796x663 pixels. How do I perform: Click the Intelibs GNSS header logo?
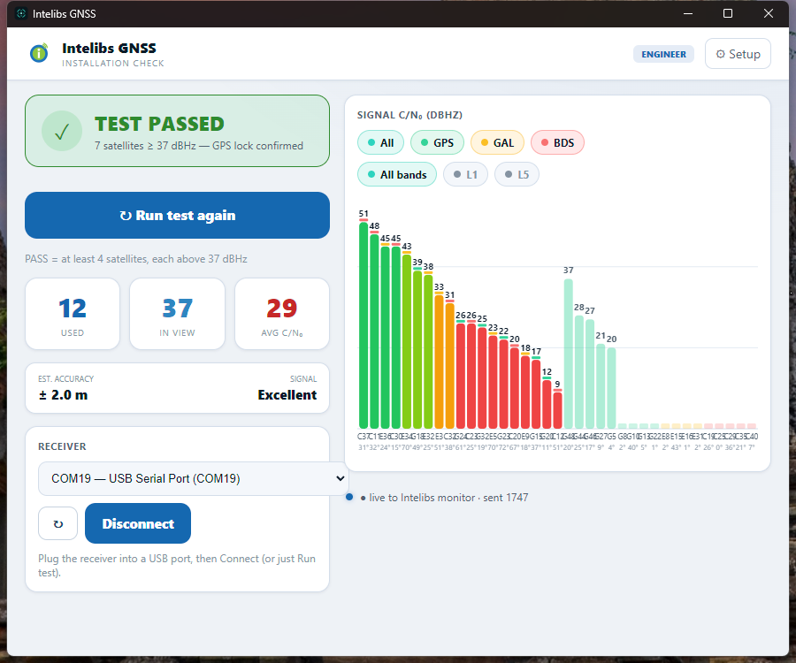pyautogui.click(x=39, y=53)
